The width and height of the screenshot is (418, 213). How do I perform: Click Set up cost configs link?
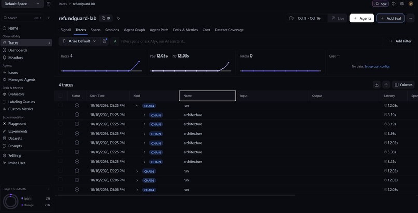point(377,66)
